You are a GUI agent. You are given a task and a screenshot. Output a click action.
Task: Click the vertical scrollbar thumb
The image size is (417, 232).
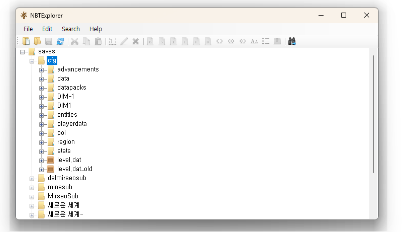point(373,114)
